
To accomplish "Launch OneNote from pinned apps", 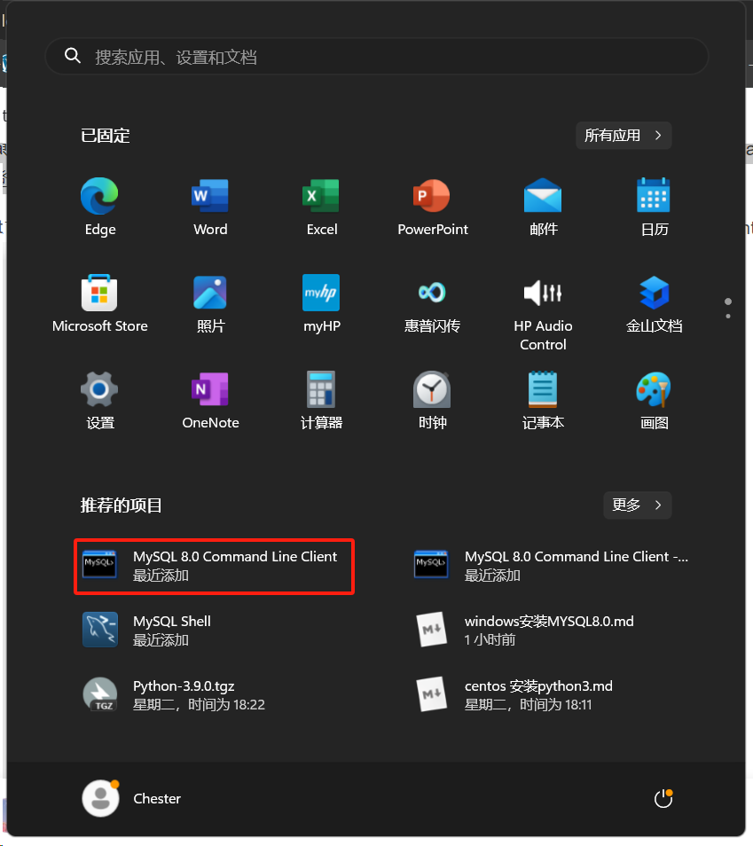I will (210, 400).
